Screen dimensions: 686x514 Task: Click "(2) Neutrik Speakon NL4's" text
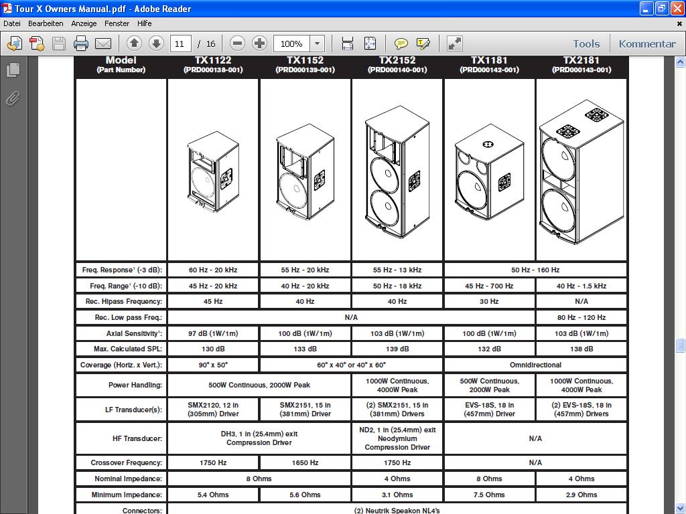pyautogui.click(x=397, y=511)
